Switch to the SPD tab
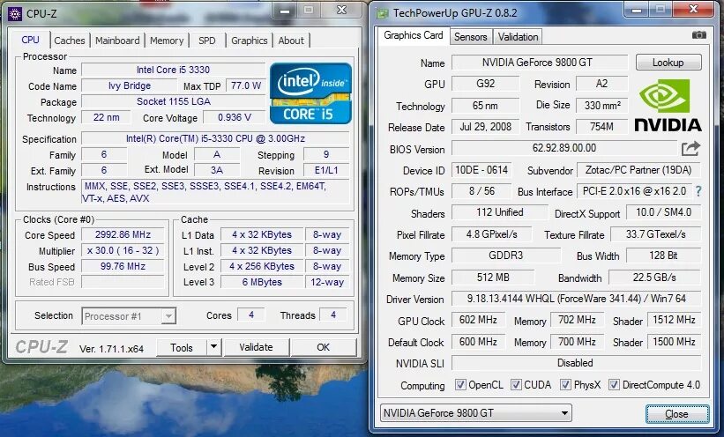The height and width of the screenshot is (437, 724). pos(207,41)
